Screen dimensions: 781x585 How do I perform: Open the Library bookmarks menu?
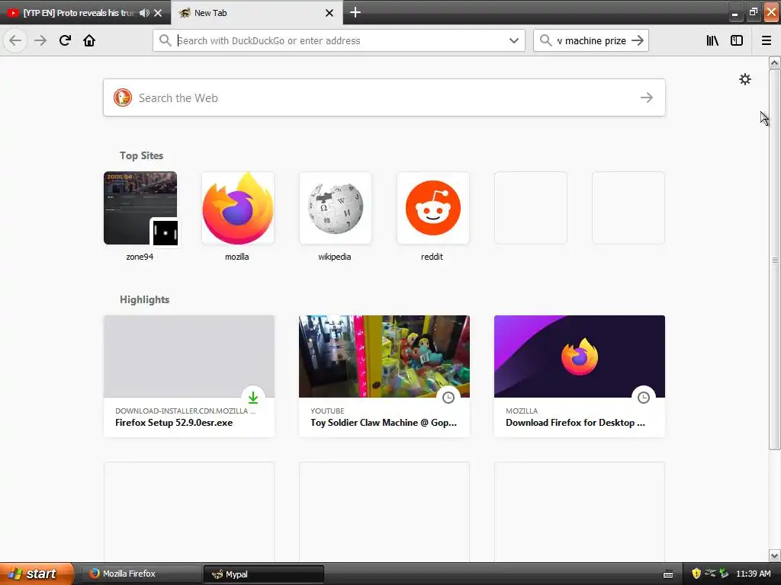(x=712, y=40)
